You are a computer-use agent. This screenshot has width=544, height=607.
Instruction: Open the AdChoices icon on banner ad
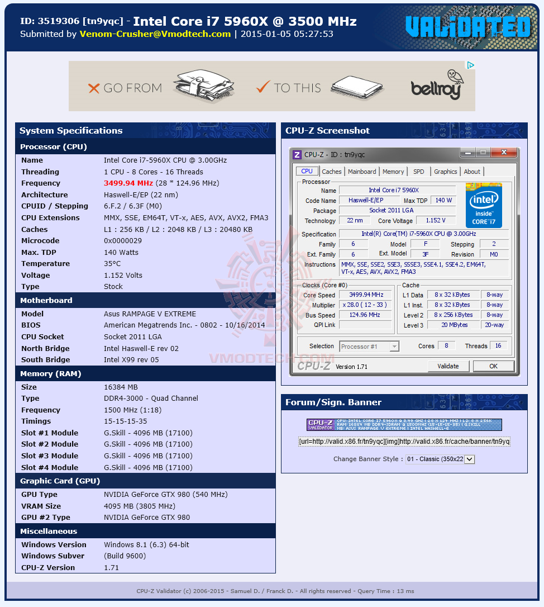(470, 65)
